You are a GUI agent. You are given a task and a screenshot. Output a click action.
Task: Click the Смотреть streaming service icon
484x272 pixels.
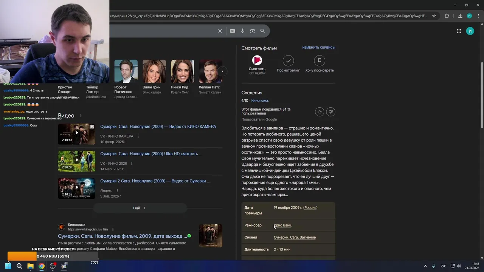[x=257, y=60]
